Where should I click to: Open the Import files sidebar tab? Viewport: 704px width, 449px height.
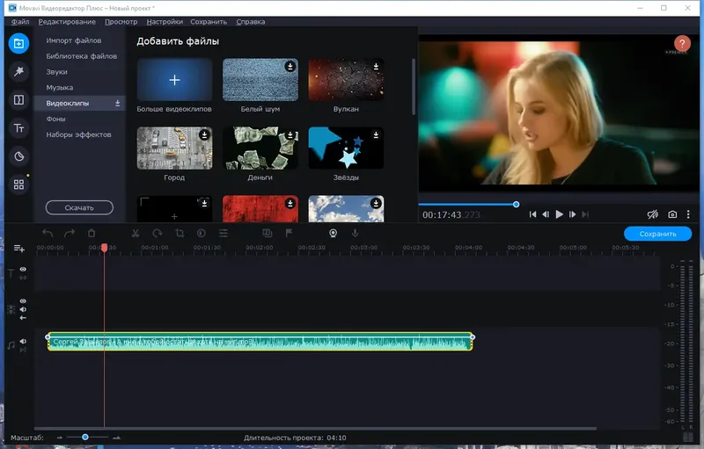click(18, 43)
